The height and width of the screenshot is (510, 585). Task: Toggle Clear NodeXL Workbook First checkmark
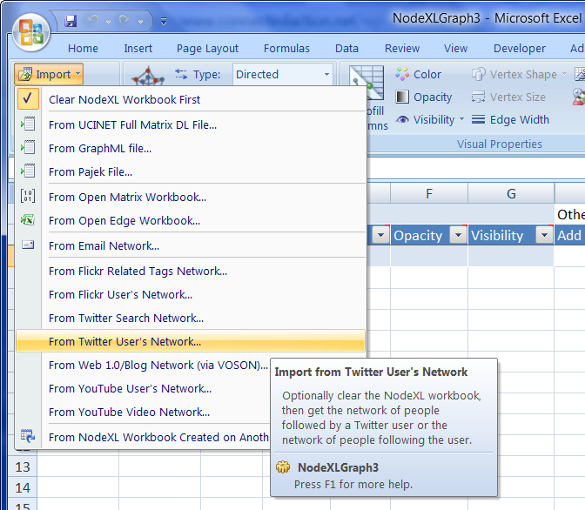point(28,99)
